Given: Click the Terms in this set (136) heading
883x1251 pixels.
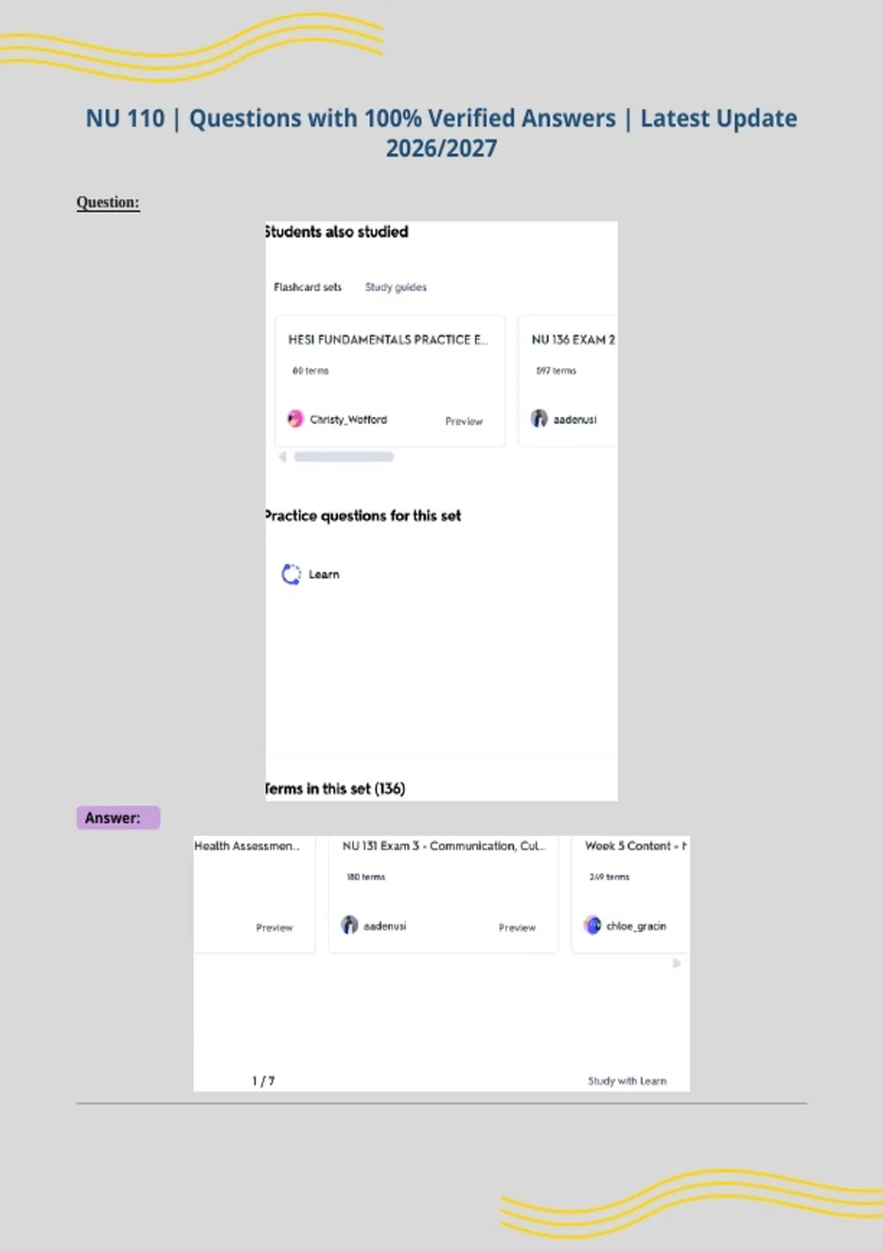Looking at the screenshot, I should click(335, 788).
